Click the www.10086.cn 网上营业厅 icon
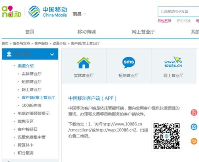Image resolution: width=199 pixels, height=162 pixels. pyautogui.click(x=173, y=62)
